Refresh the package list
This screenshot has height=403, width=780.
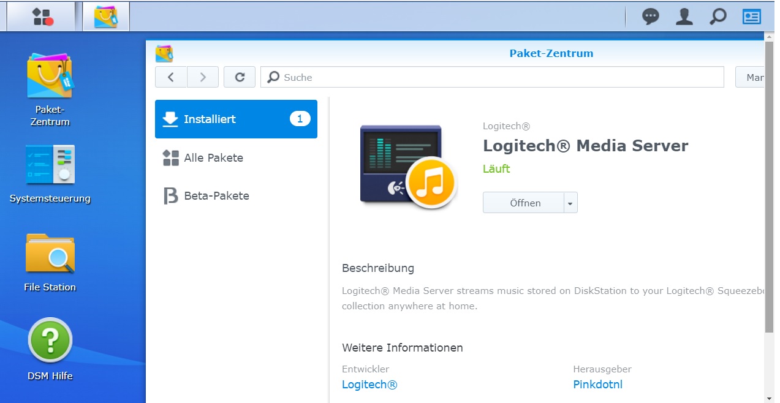(x=240, y=77)
